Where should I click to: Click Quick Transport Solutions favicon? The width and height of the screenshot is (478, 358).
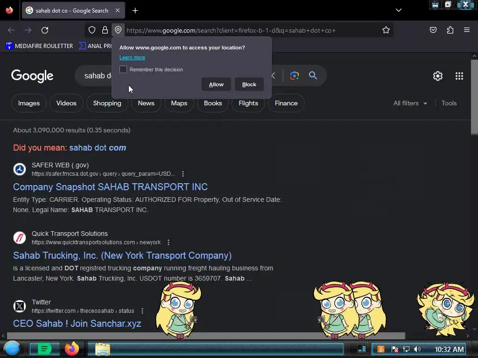[20, 238]
